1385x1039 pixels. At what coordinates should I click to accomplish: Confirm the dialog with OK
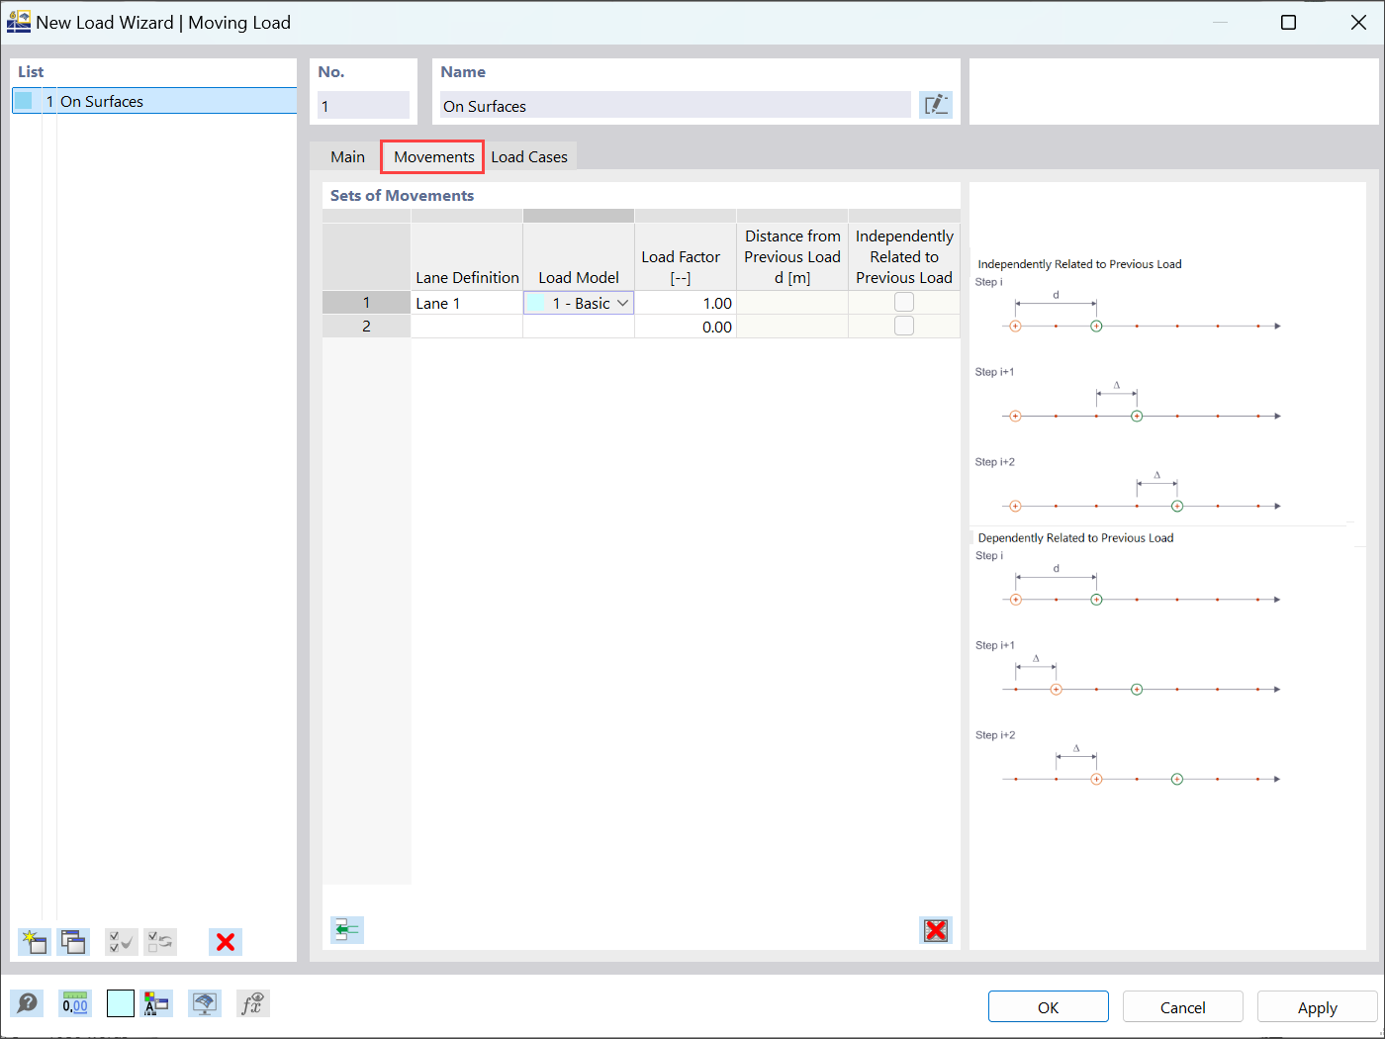coord(1049,1007)
